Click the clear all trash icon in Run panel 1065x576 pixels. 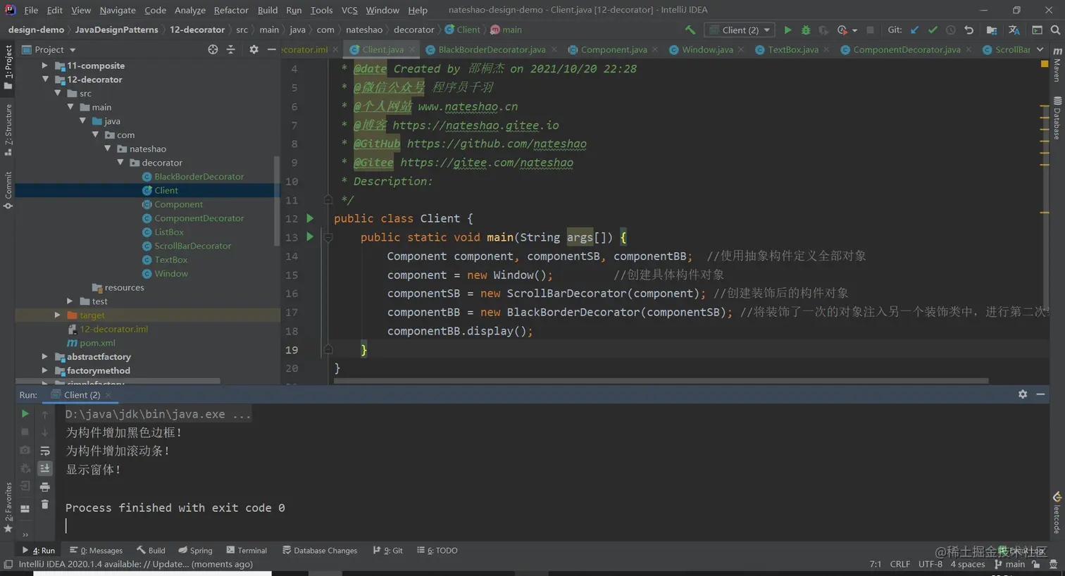click(x=45, y=504)
